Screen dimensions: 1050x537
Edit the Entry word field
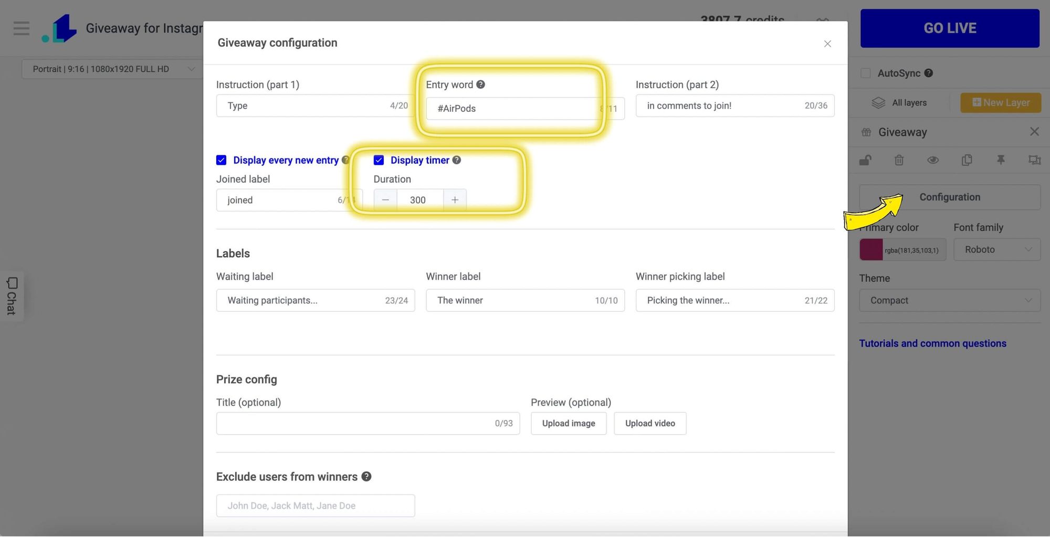coord(525,108)
